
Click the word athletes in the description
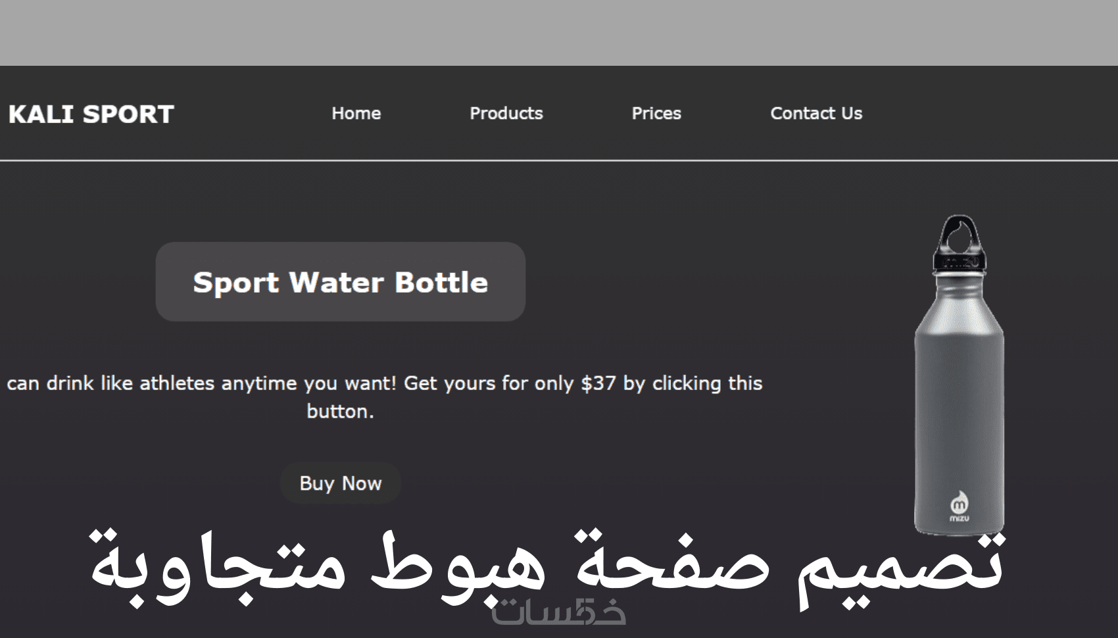point(177,383)
